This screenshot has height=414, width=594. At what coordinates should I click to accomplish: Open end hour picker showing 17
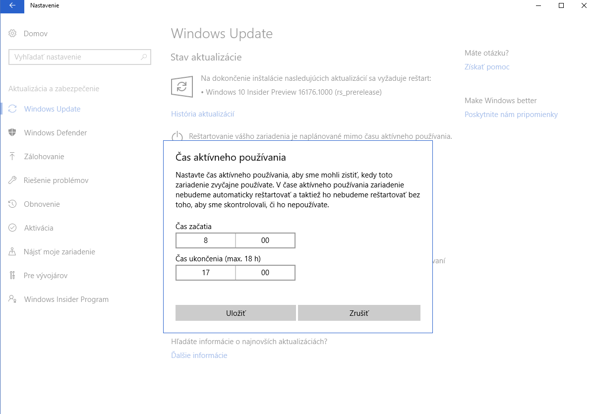(206, 273)
